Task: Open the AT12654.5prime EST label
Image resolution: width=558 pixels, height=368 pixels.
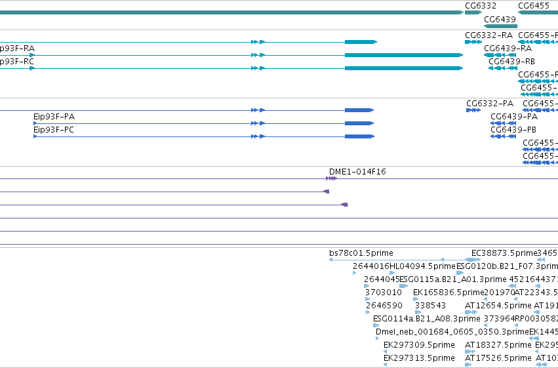Action: pyautogui.click(x=498, y=306)
